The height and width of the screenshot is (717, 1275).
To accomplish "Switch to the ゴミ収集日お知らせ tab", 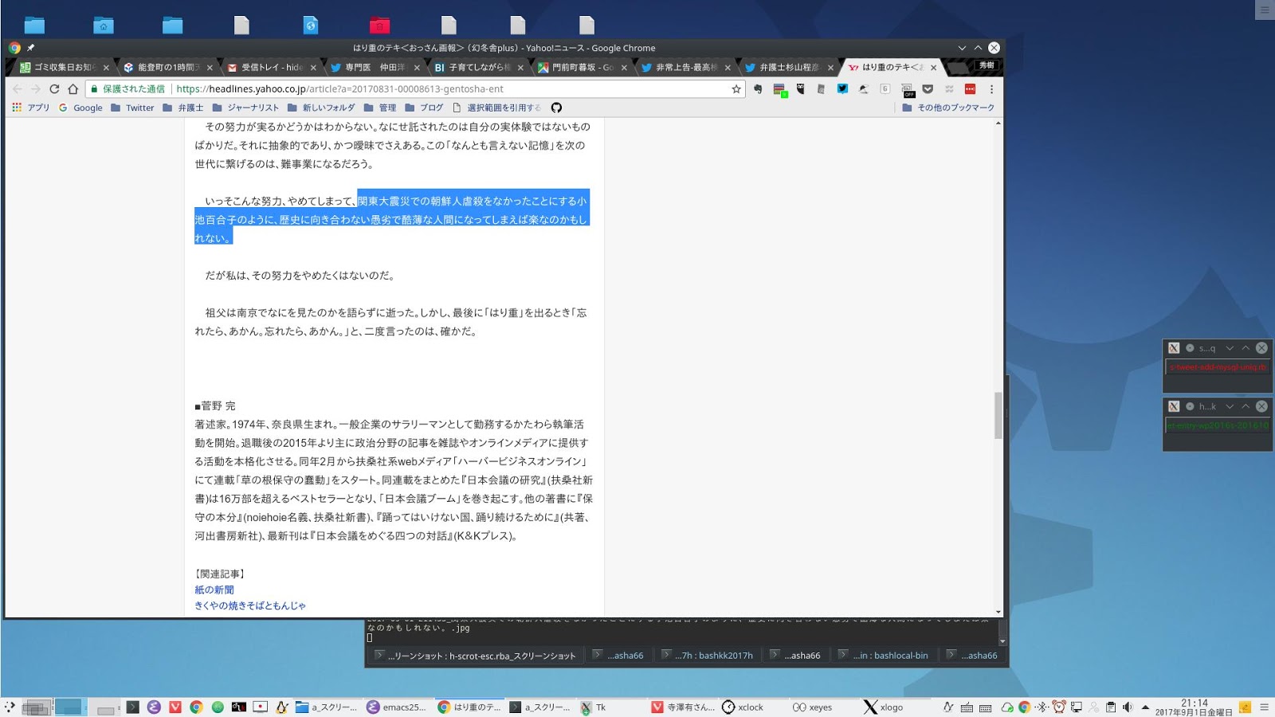I will tap(64, 68).
